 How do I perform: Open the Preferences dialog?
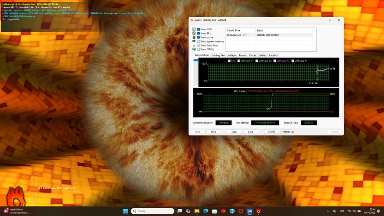point(288,132)
